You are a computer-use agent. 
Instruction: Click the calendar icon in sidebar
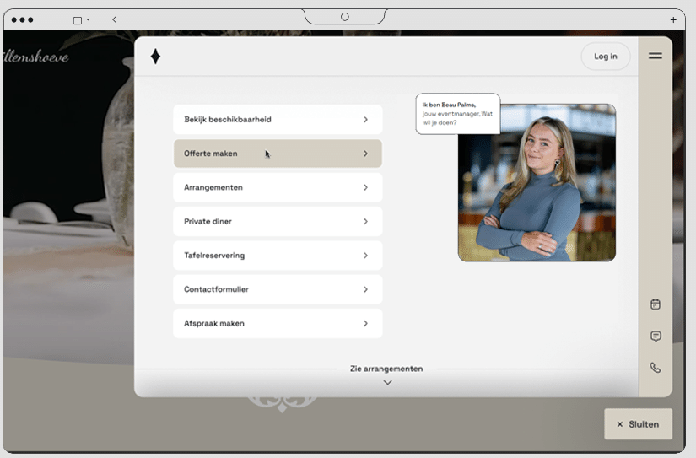tap(656, 304)
